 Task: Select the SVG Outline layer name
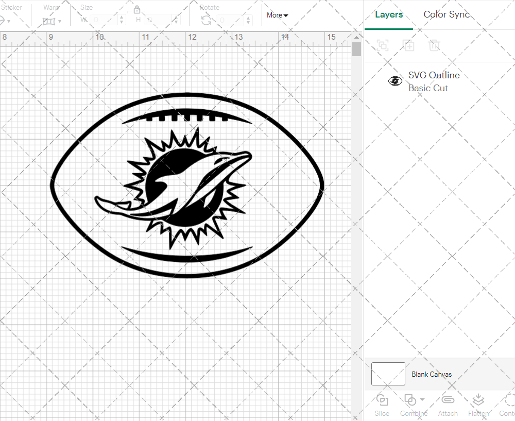434,75
